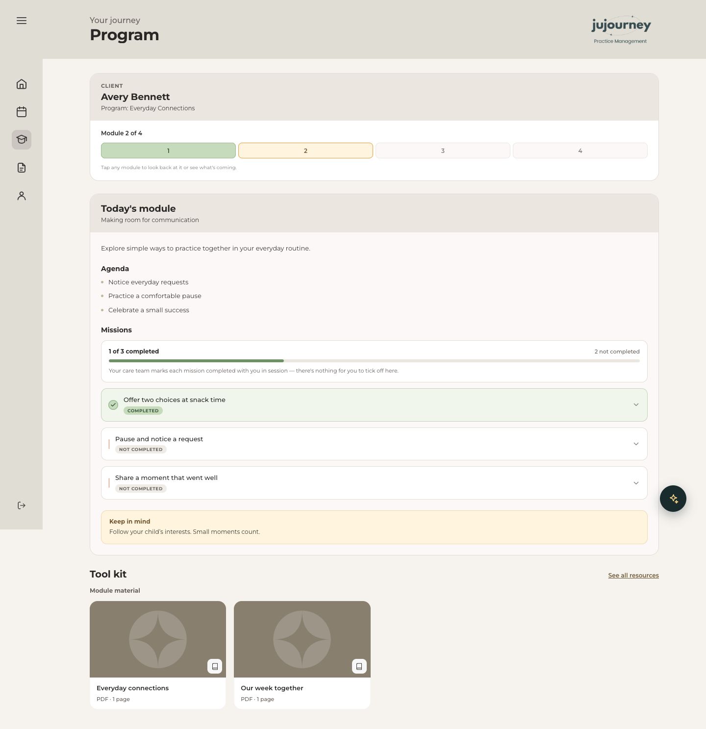The height and width of the screenshot is (729, 706).
Task: Click book icon on Everyday connections card
Action: click(x=215, y=666)
